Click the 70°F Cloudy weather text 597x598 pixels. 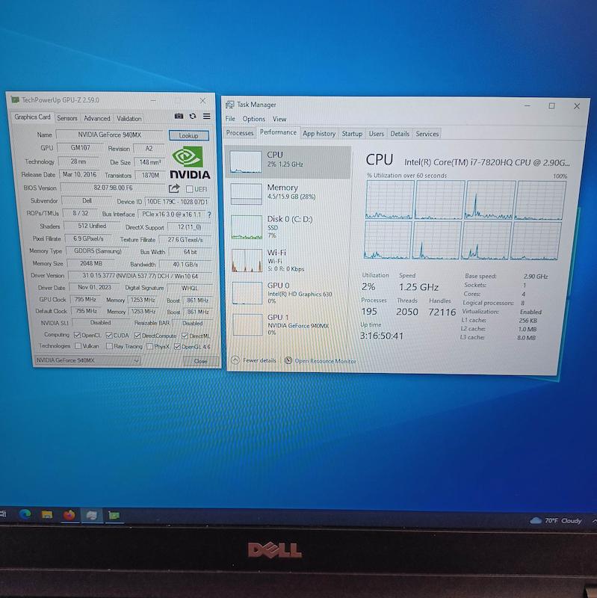[563, 520]
